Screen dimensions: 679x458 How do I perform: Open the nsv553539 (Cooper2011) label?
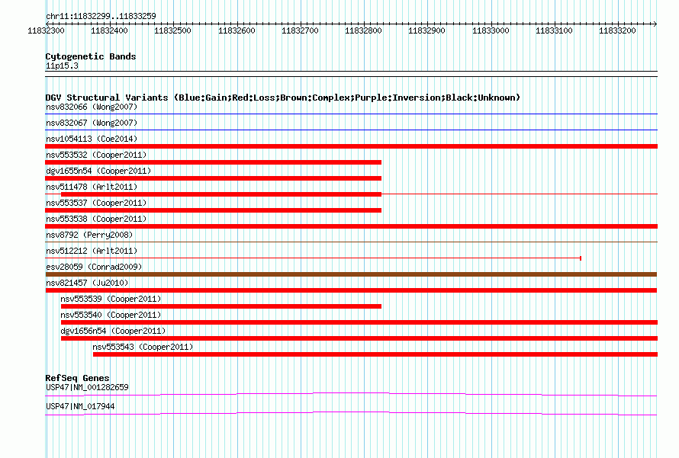pyautogui.click(x=111, y=299)
